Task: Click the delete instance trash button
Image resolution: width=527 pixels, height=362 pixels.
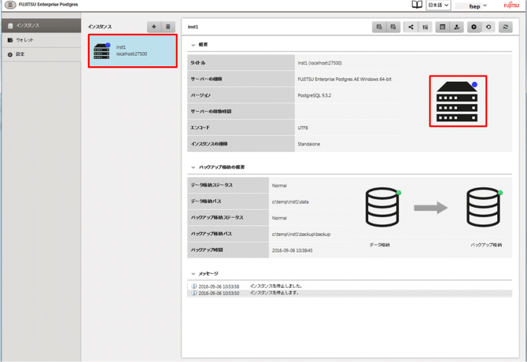Action: coord(168,27)
